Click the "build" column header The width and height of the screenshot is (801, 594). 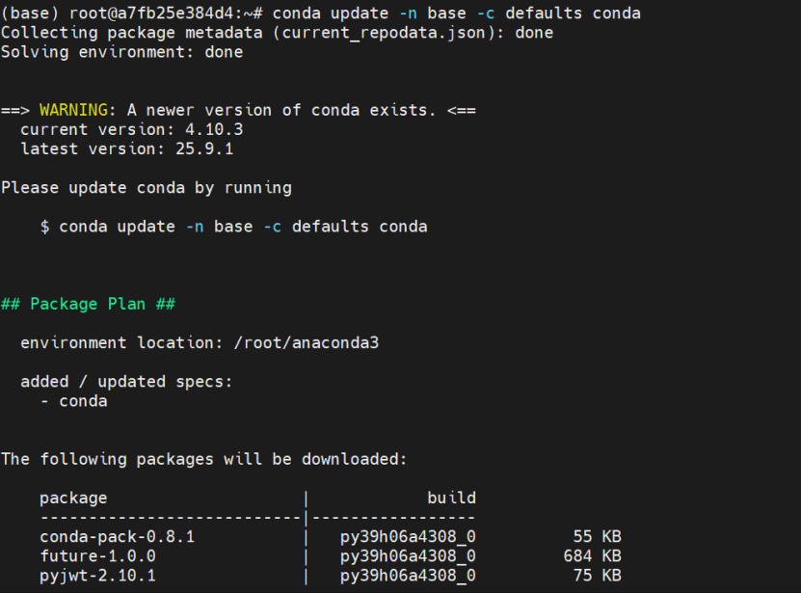tap(451, 498)
